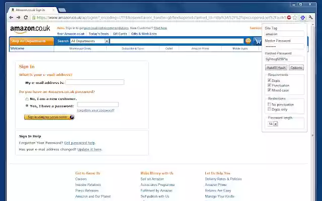Open Amazon Prime nav item
The width and height of the screenshot is (322, 201).
[x=200, y=49]
